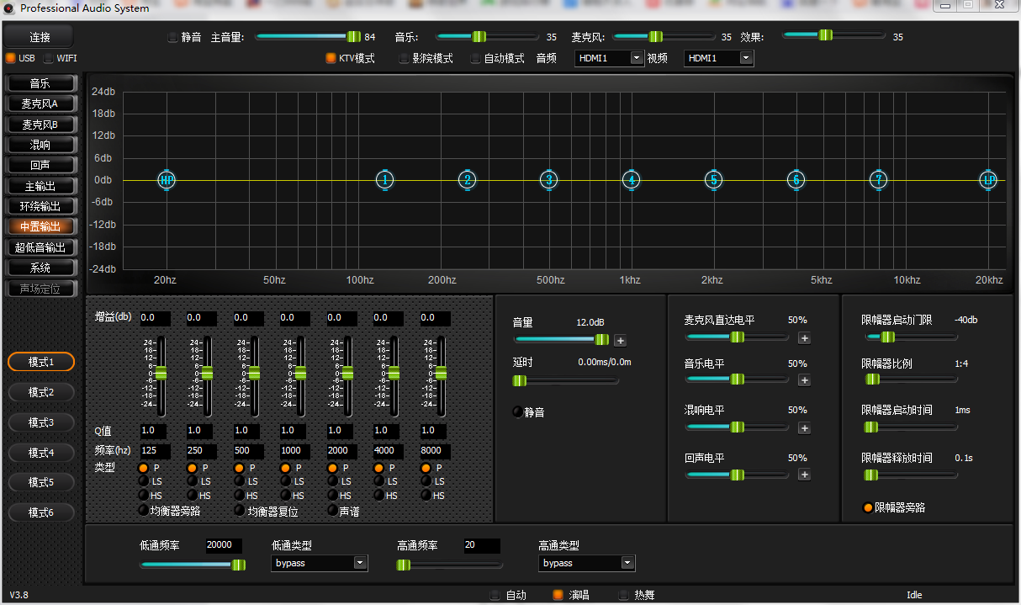Viewport: 1021px width, 605px height.
Task: Load preset 模式4
Action: [41, 453]
